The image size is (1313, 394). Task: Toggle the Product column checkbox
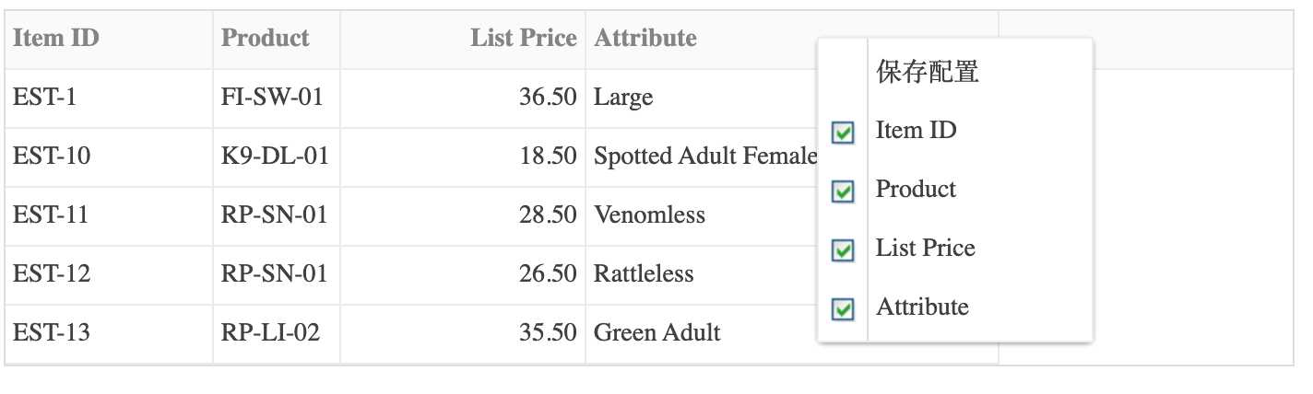(843, 191)
